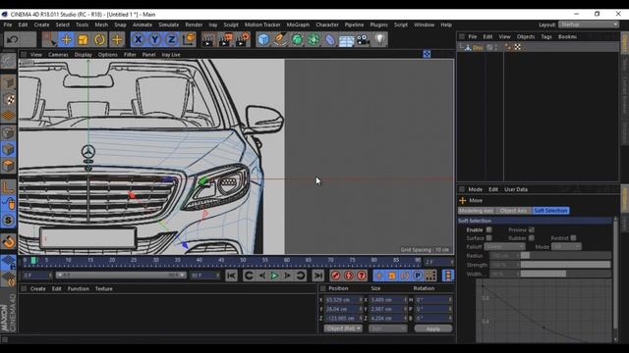This screenshot has height=353, width=629.
Task: Click frame 45 on timeline ruler
Action: point(221,260)
